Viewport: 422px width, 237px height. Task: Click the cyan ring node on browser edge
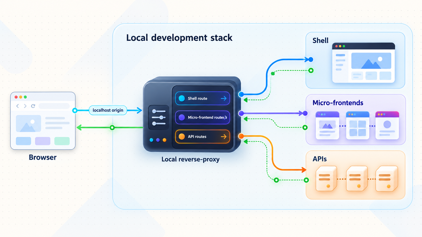[75, 110]
